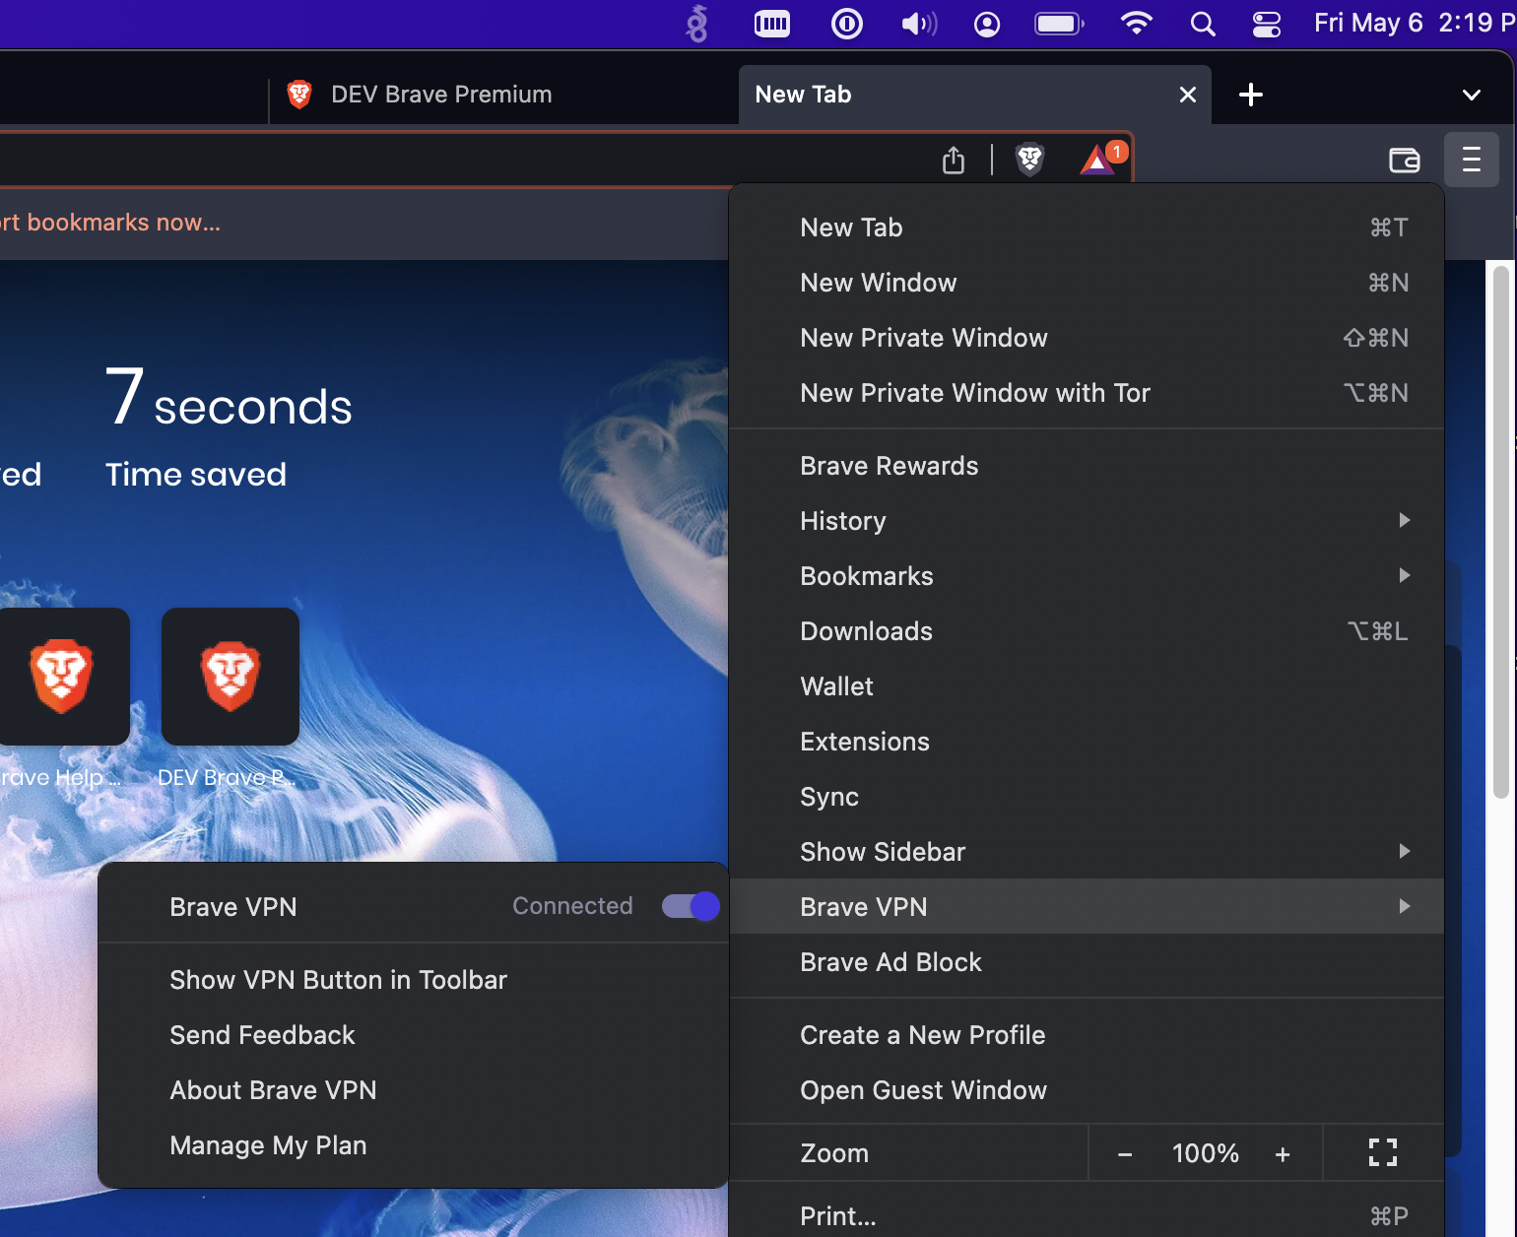Viewport: 1517px width, 1237px height.
Task: Click the Share icon in the address bar
Action: click(953, 159)
